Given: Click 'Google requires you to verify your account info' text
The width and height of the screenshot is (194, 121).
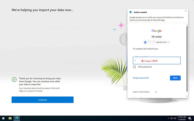Looking at the screenshot, I should (x=157, y=19).
